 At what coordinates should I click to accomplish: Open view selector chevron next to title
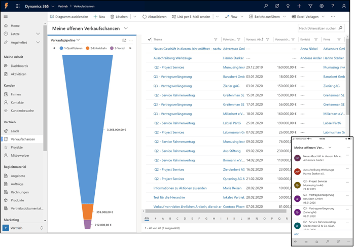(x=126, y=28)
